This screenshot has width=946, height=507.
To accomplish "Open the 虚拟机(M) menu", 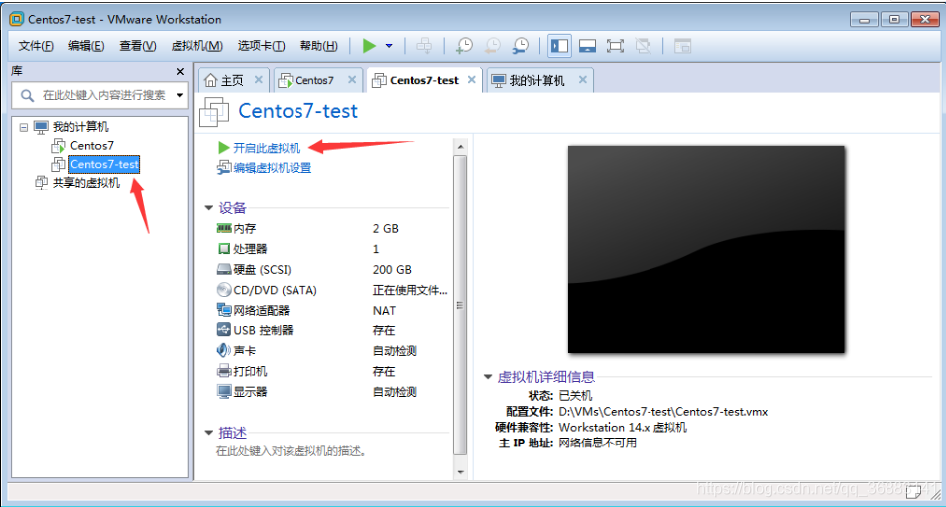I will coord(196,46).
